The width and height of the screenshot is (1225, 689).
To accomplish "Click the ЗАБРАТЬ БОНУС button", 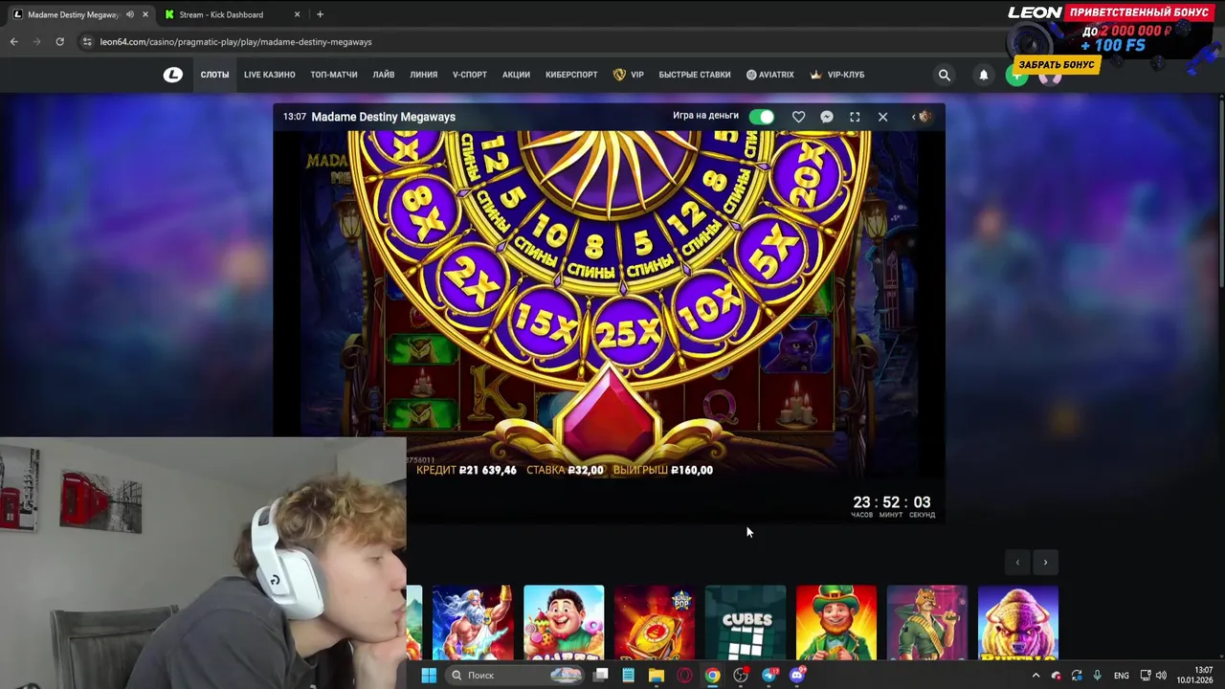I will click(1057, 64).
